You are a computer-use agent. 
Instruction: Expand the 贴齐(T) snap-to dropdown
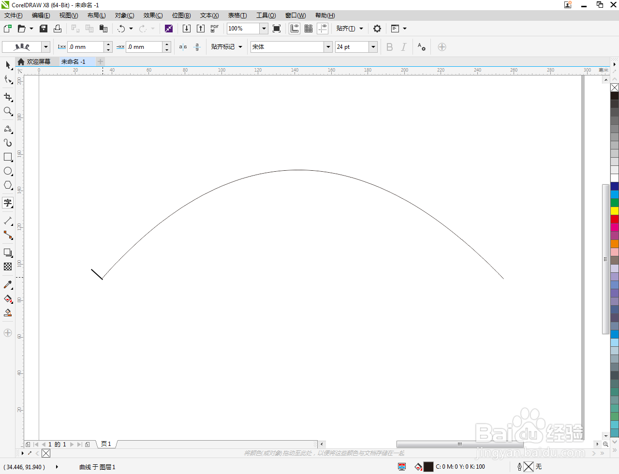tap(361, 29)
